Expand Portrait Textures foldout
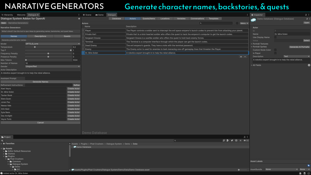 click(x=252, y=44)
